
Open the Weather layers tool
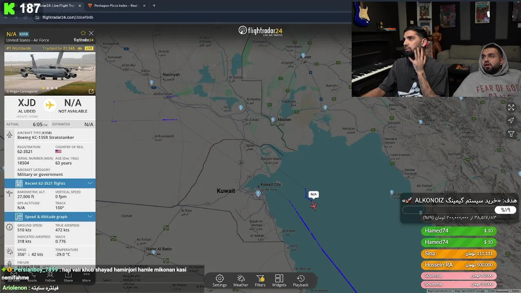pos(241,281)
